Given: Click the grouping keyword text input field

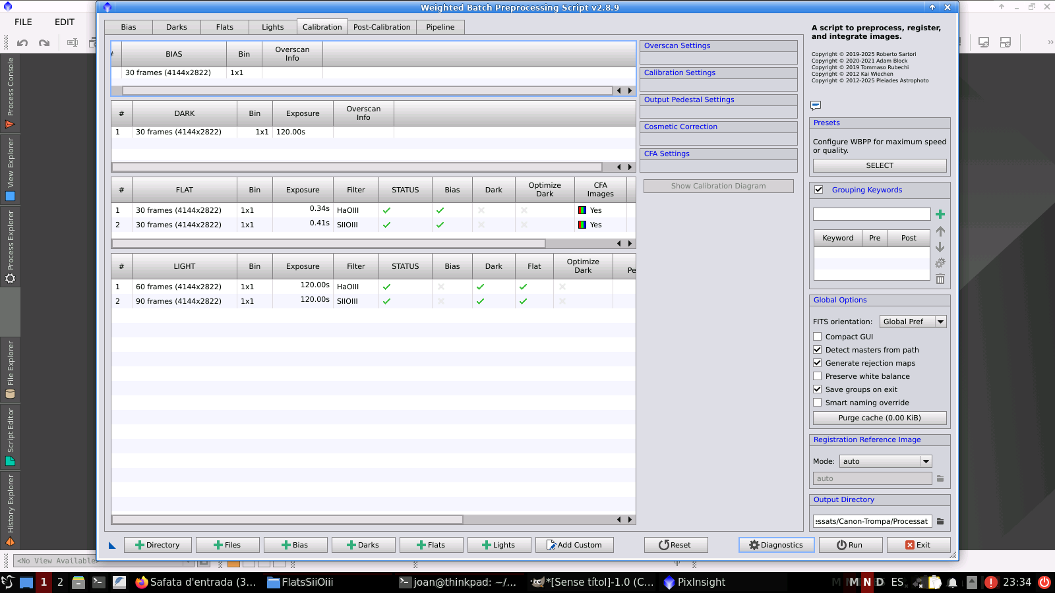Looking at the screenshot, I should tap(871, 214).
